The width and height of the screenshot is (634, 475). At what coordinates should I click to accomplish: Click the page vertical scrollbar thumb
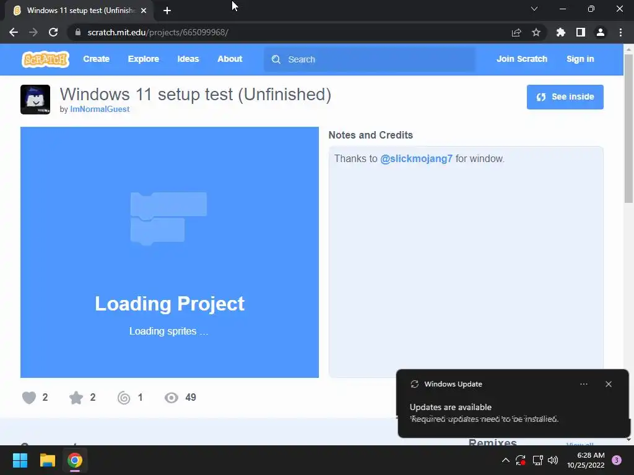click(x=628, y=129)
